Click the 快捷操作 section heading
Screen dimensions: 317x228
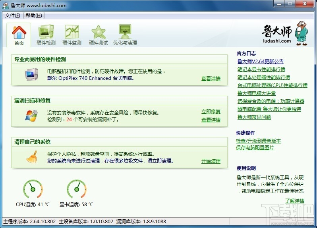245,133
